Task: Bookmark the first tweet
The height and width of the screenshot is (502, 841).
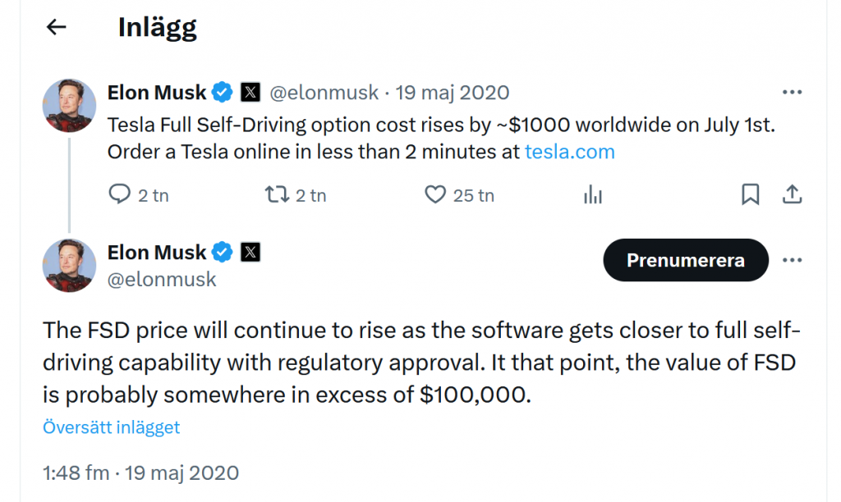Action: coord(750,194)
